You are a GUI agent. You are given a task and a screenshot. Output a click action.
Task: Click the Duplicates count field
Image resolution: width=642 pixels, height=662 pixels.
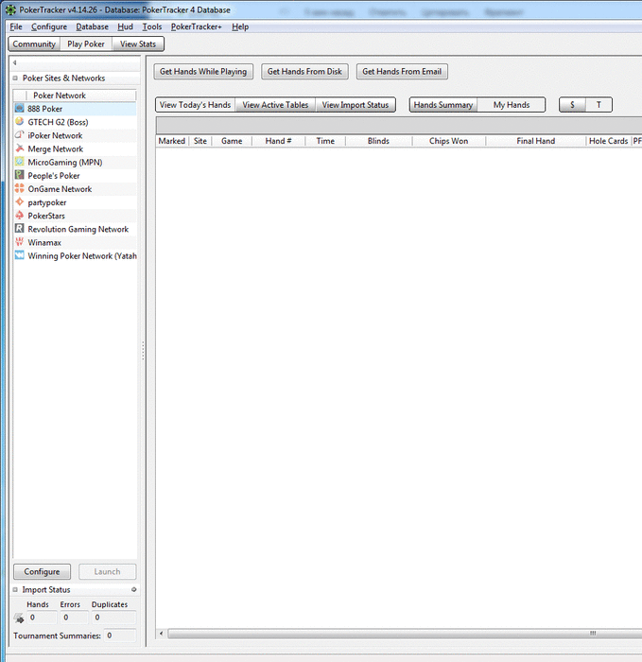114,618
